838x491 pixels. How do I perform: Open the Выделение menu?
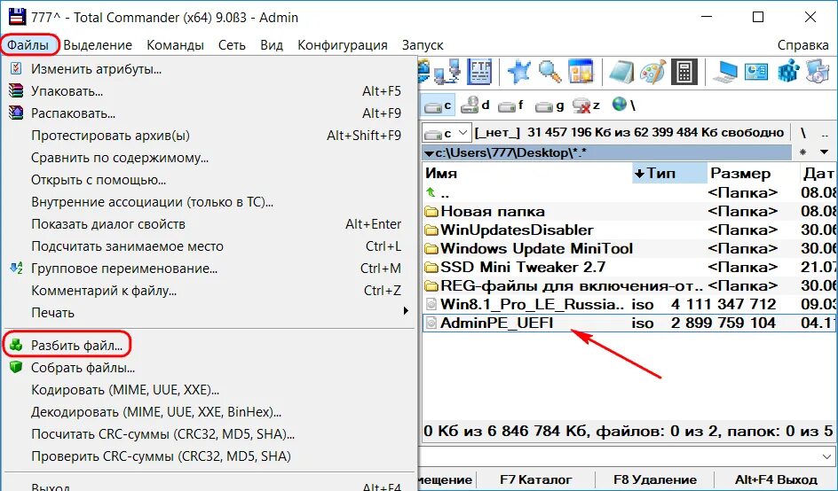click(x=98, y=45)
